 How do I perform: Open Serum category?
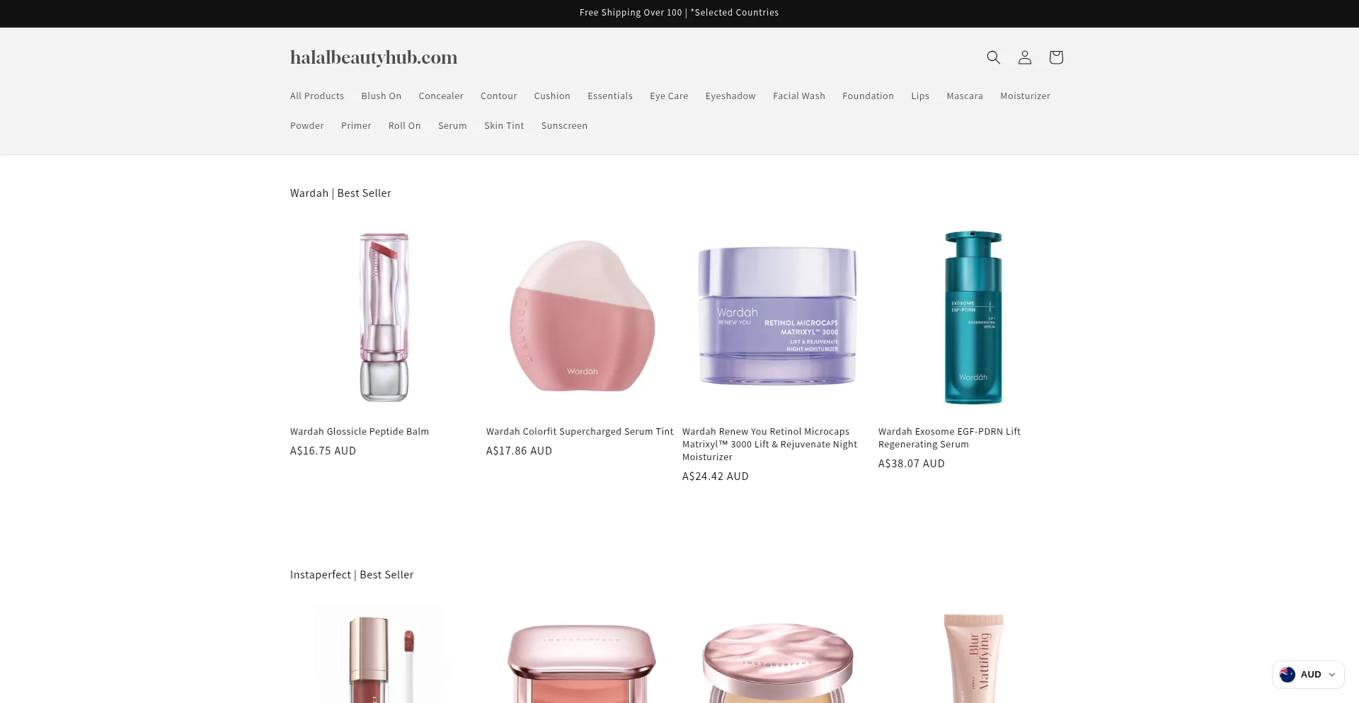[x=452, y=126]
